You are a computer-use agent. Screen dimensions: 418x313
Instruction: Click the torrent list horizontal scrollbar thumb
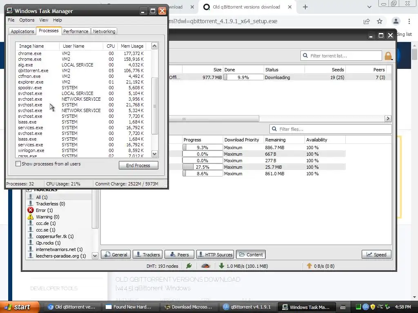click(x=214, y=119)
